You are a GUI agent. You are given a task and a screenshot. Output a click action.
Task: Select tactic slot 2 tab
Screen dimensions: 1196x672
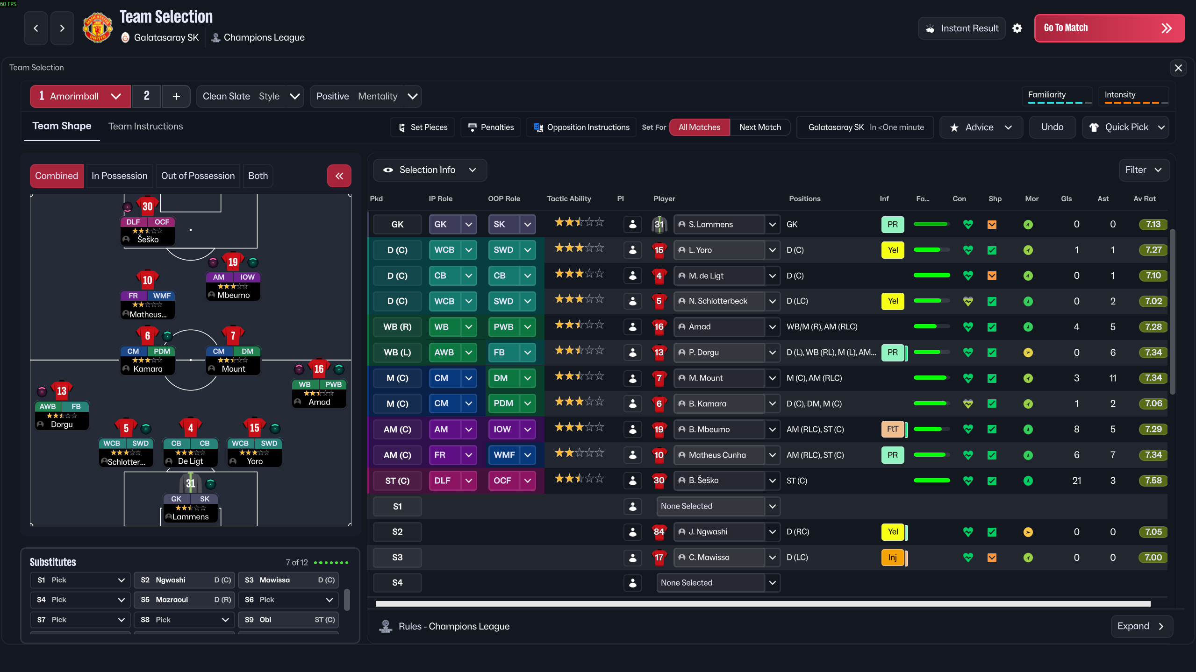[x=146, y=96]
